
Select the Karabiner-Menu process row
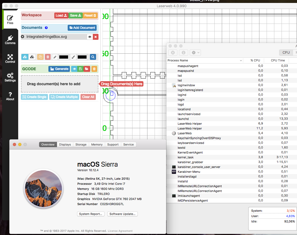pos(232,172)
